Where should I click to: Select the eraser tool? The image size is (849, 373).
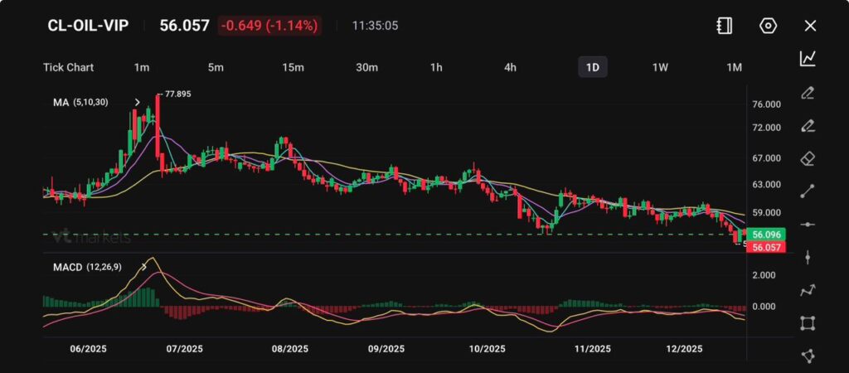point(808,158)
